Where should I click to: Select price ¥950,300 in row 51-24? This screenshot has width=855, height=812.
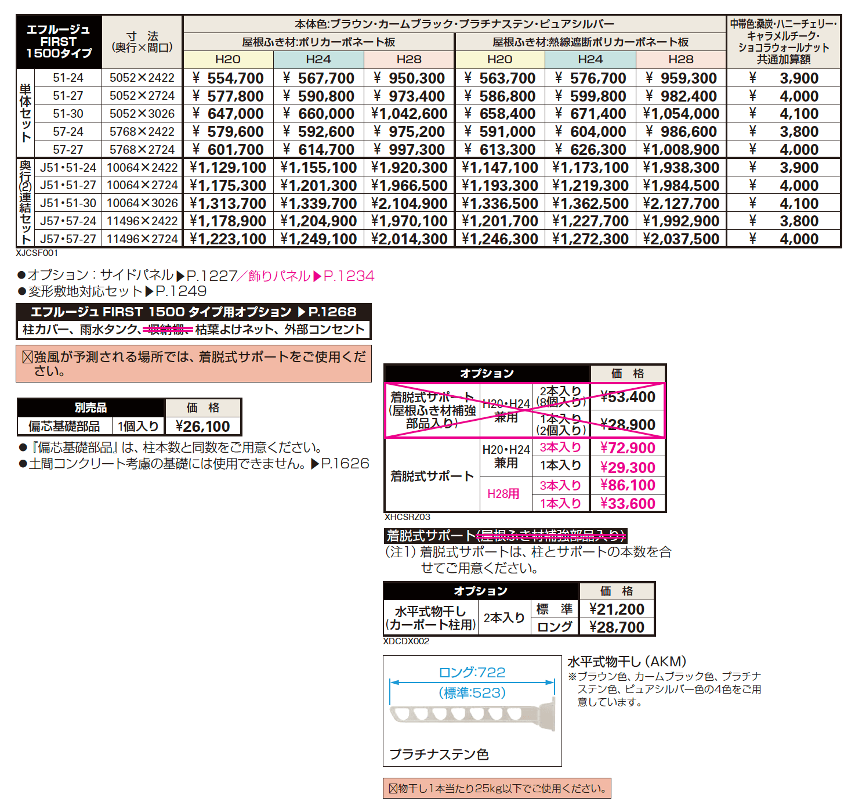click(410, 78)
